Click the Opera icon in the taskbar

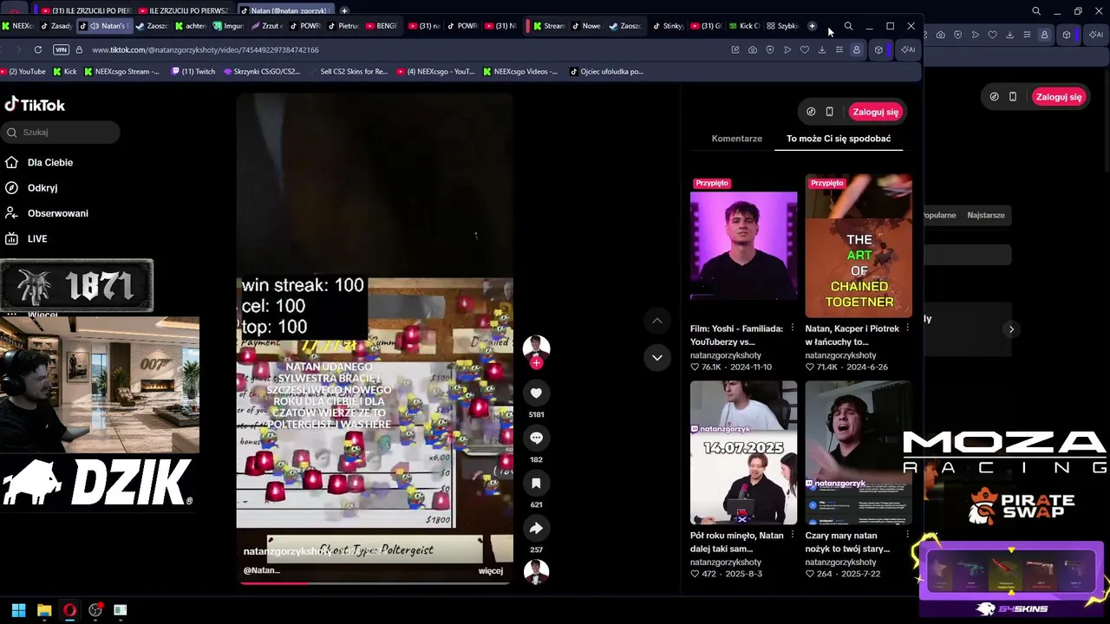pos(69,610)
